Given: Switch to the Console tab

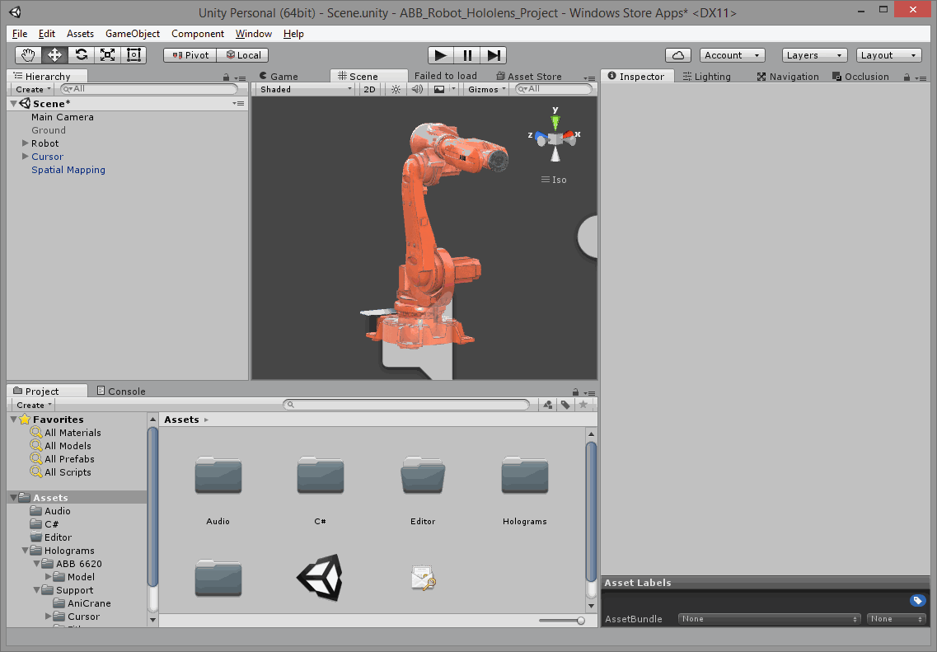Looking at the screenshot, I should (121, 390).
